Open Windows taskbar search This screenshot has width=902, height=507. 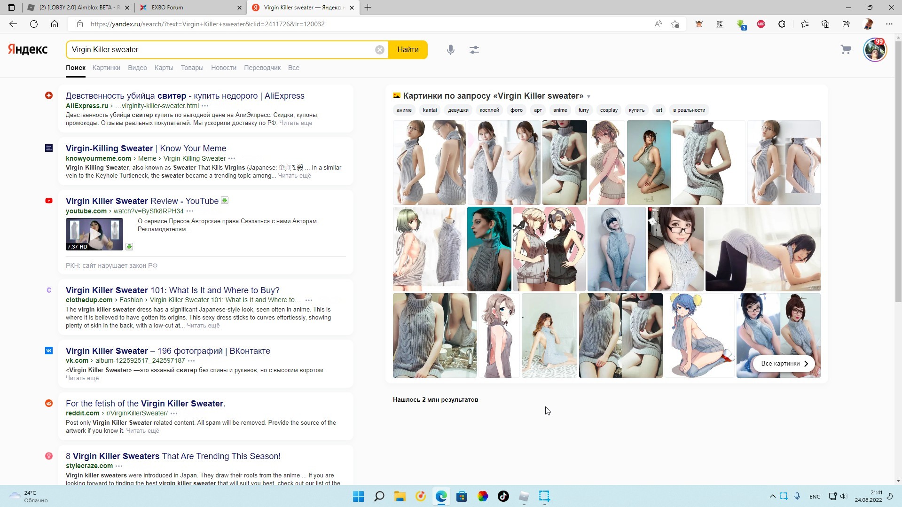[x=379, y=496]
